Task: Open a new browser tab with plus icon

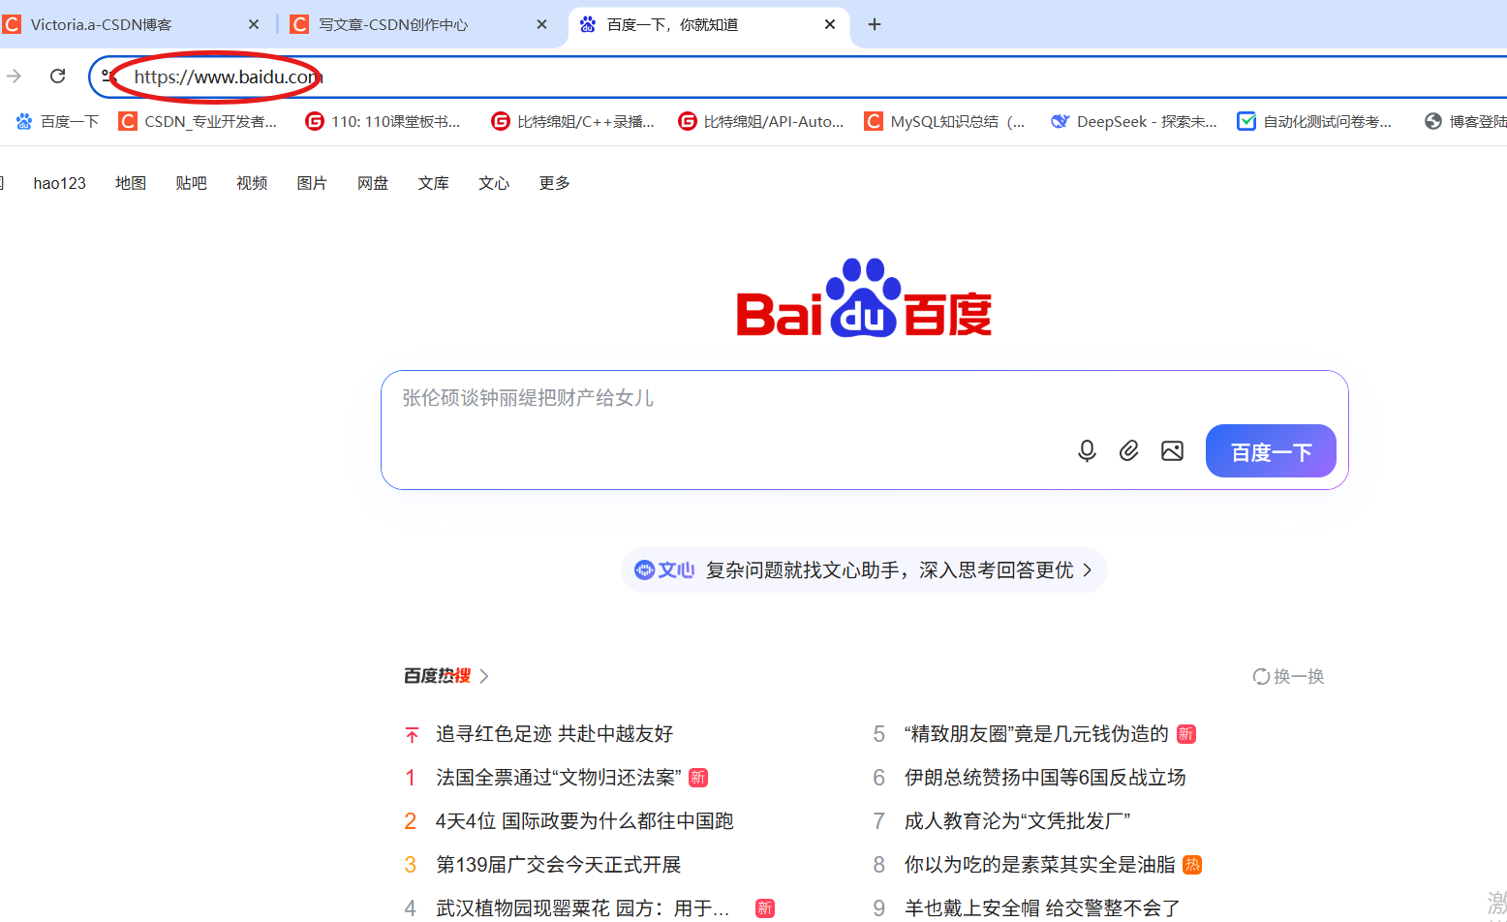Action: point(875,24)
